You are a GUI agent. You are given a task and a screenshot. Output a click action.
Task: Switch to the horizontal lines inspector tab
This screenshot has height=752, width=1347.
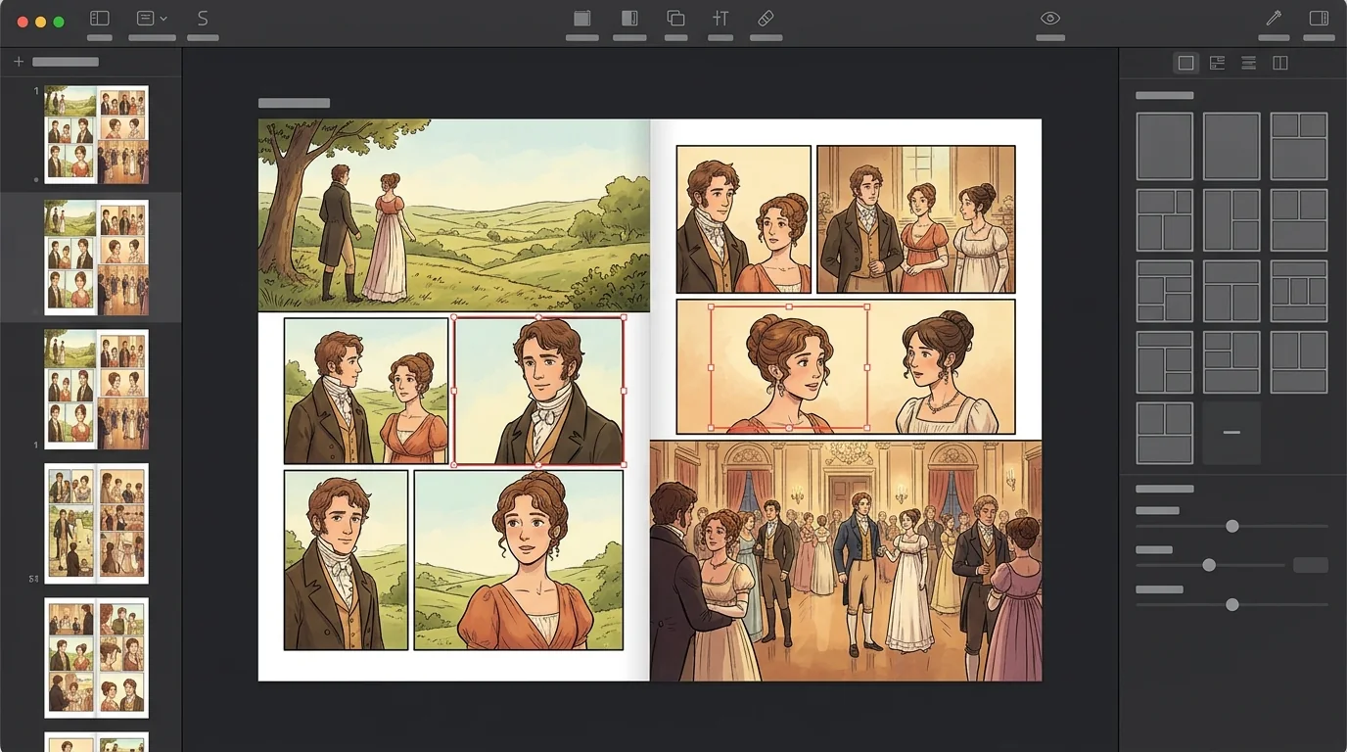[1248, 63]
